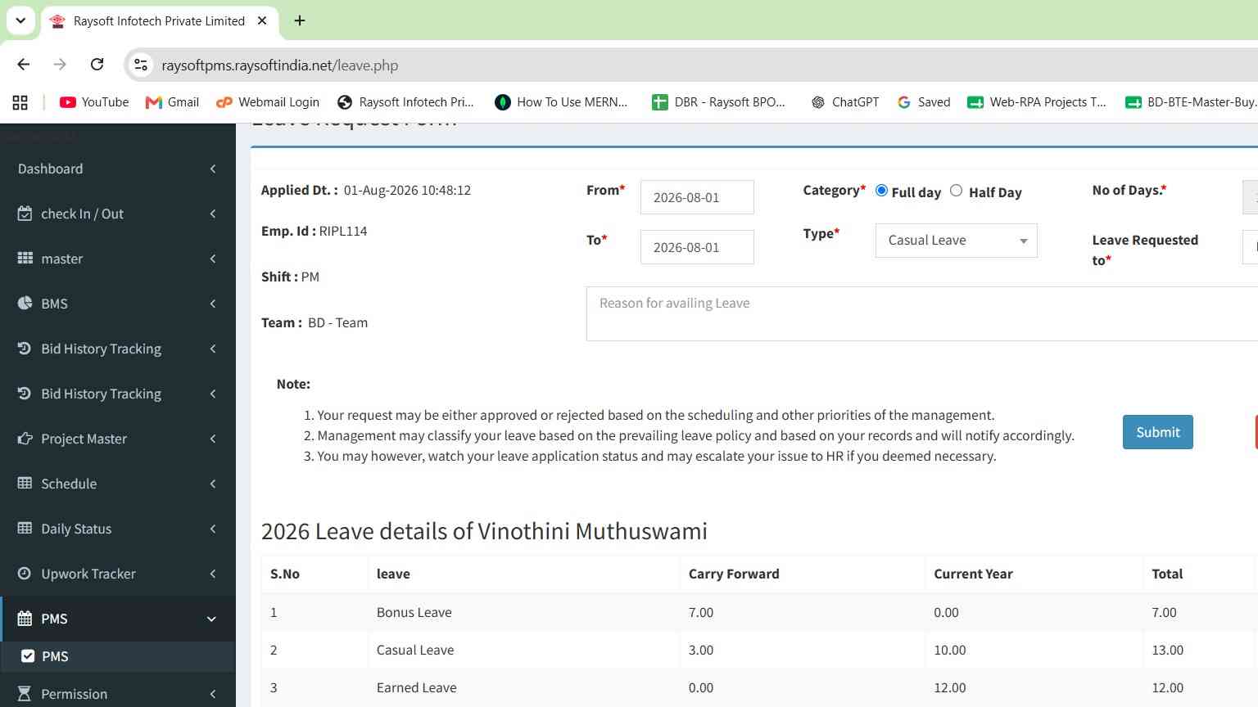
Task: Select the Full day category
Action: pyautogui.click(x=881, y=191)
